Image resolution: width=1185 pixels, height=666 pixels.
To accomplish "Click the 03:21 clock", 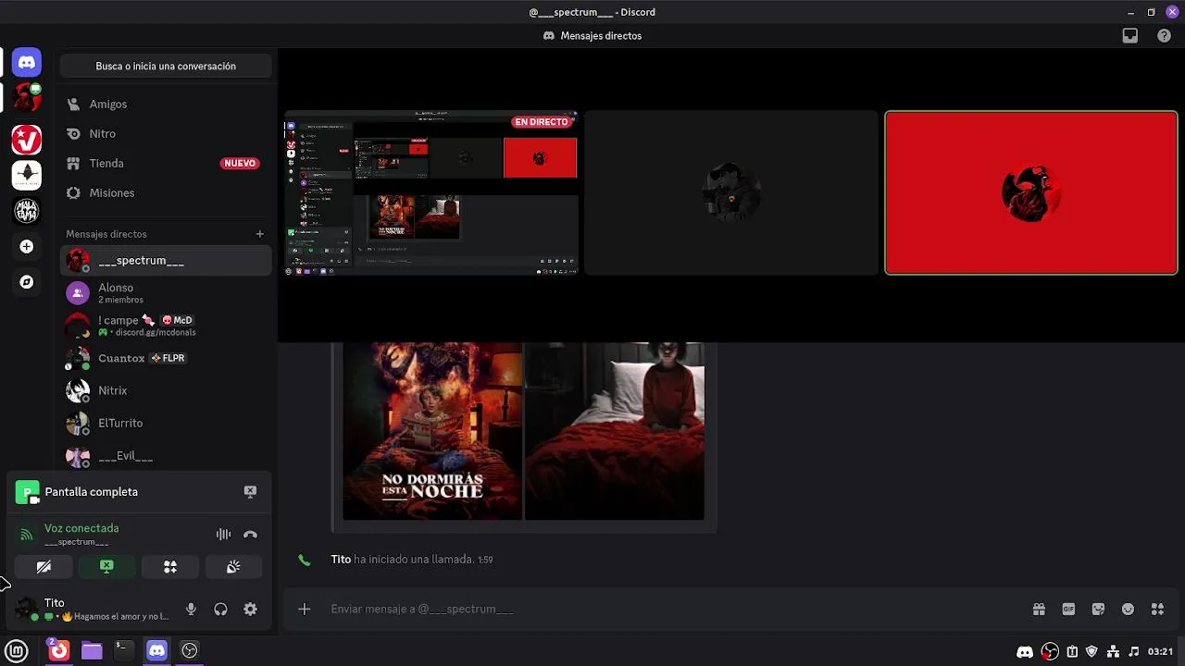I will point(1161,651).
